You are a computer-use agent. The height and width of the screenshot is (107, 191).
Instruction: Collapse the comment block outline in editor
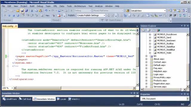coord(8,66)
